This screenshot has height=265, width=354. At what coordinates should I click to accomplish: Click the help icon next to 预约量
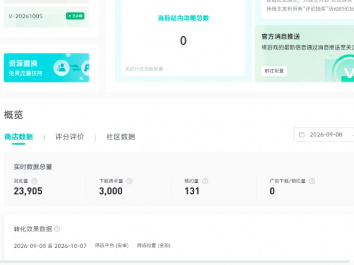click(205, 181)
